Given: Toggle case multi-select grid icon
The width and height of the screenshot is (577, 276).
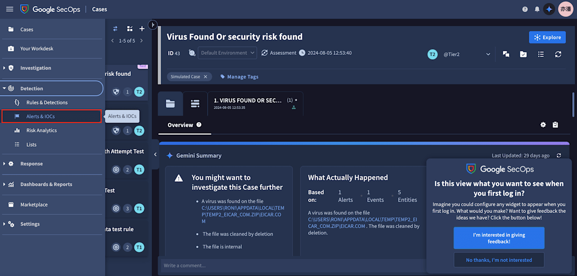Looking at the screenshot, I should (129, 29).
